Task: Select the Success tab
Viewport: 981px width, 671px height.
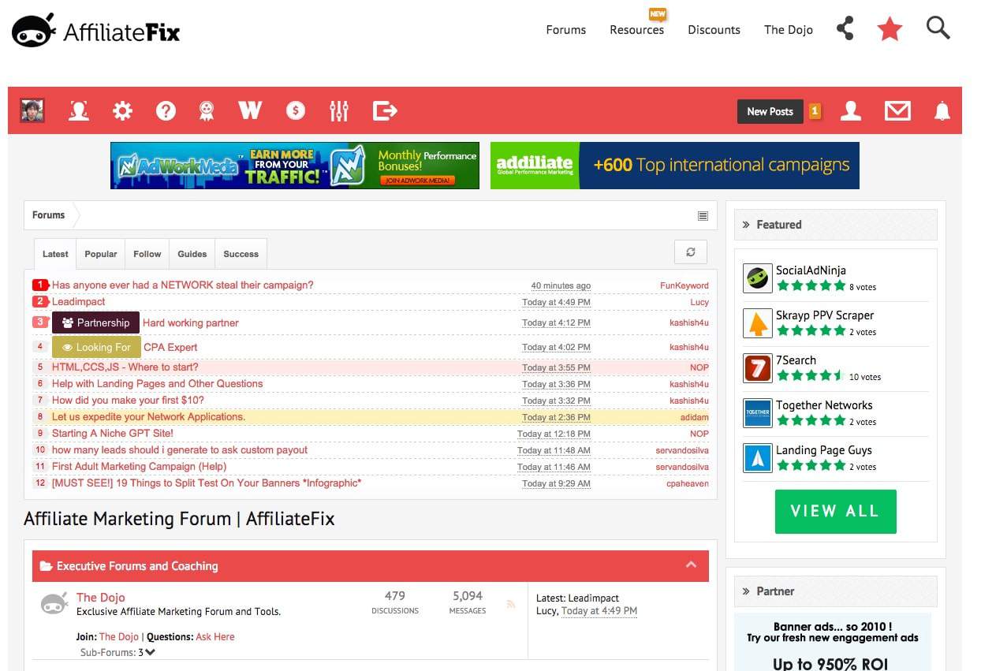Action: (241, 253)
